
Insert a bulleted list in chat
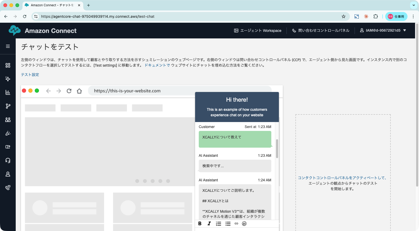[x=228, y=224]
